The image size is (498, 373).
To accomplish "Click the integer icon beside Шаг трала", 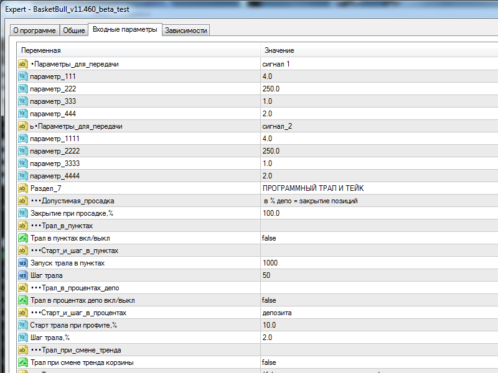I will 22,275.
